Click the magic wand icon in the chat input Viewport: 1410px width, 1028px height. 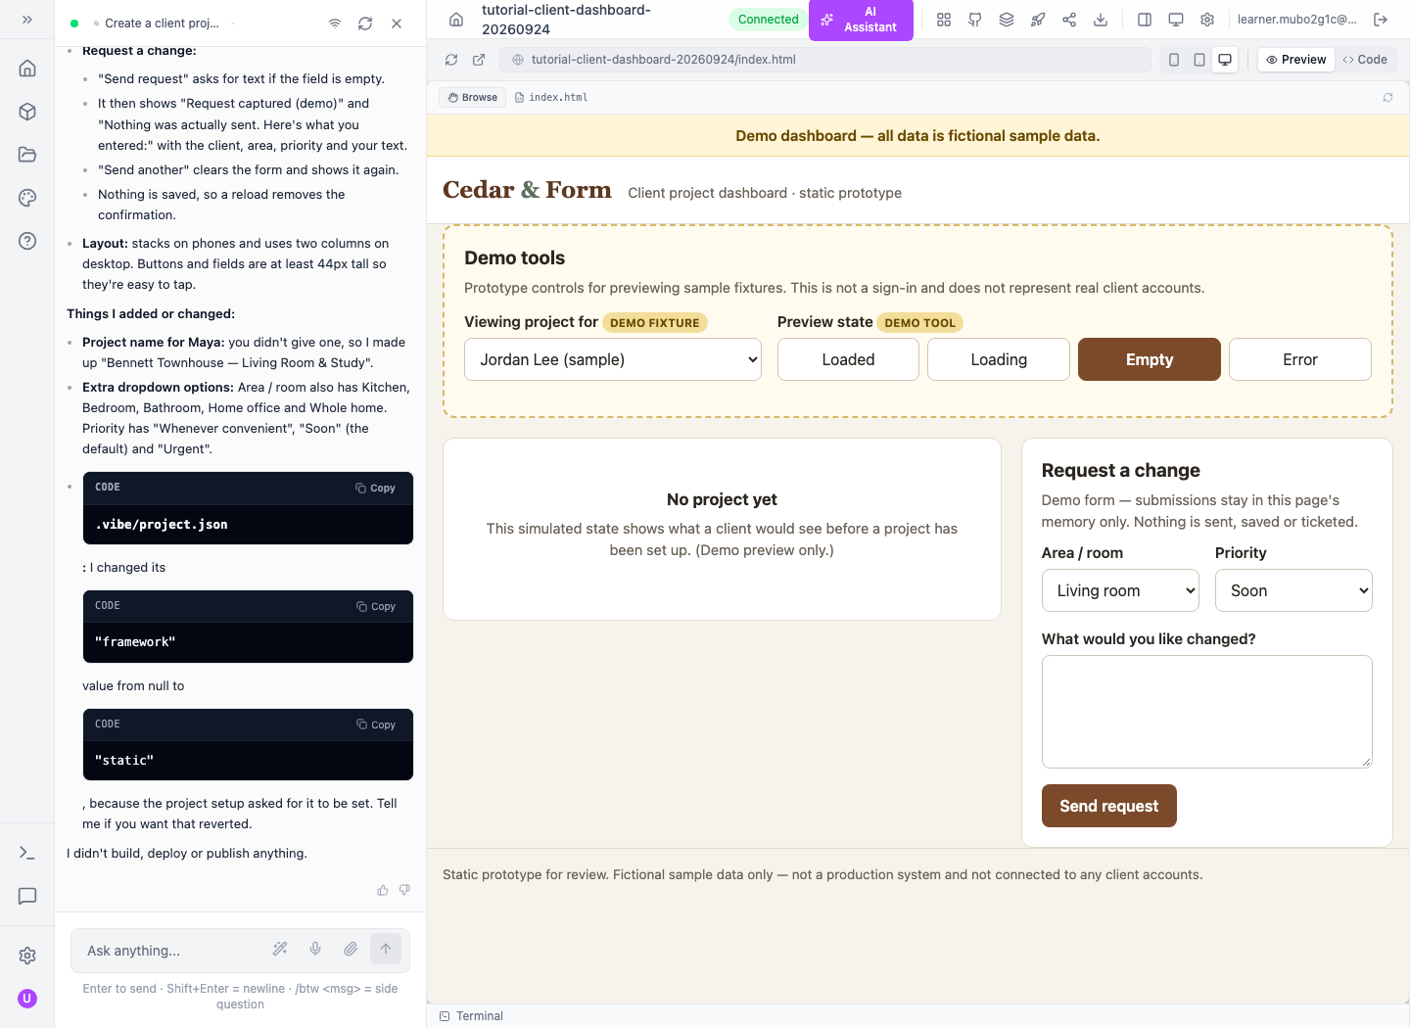coord(280,949)
